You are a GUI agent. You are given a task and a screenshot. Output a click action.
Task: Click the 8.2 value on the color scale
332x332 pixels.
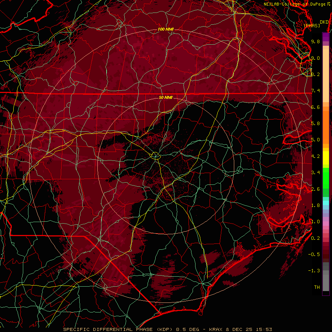coord(315,74)
